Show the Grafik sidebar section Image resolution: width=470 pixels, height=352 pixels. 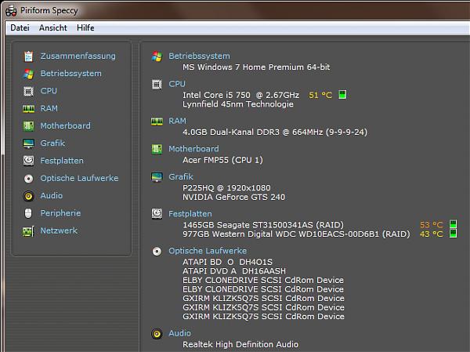52,143
